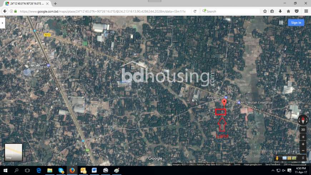The width and height of the screenshot is (311, 175).
Task: Show hidden system tray icons
Action: [x=273, y=170]
